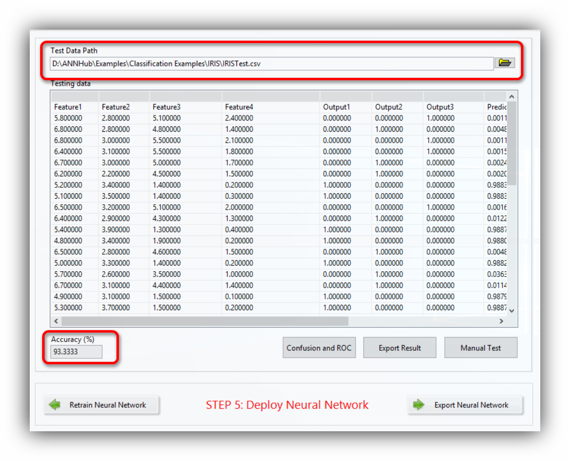Select first row Feature1 cell 5.800000
Image resolution: width=570 pixels, height=461 pixels.
coord(68,118)
